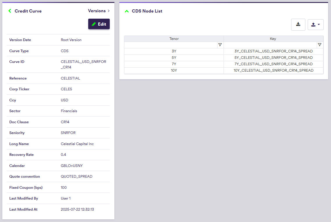Screen dimensions: 331x222
Task: Click the Tenor column filter funnel icon
Action: coord(220,45)
